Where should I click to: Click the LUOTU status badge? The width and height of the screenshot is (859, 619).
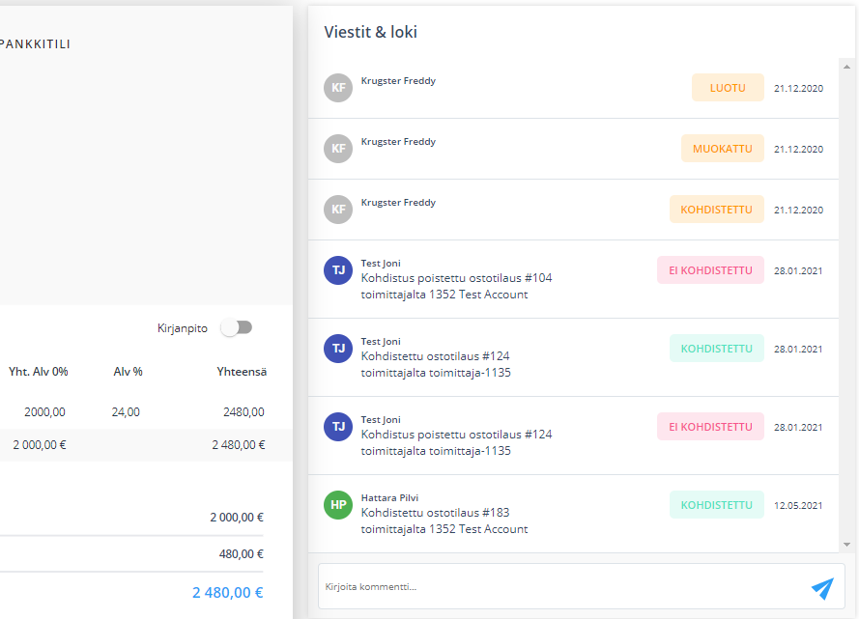click(728, 88)
